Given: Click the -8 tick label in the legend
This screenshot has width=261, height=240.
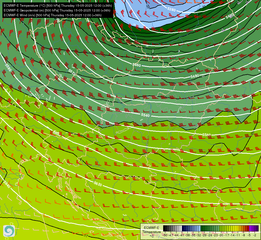Looking at the screenshot, I should pyautogui.click(x=244, y=235).
